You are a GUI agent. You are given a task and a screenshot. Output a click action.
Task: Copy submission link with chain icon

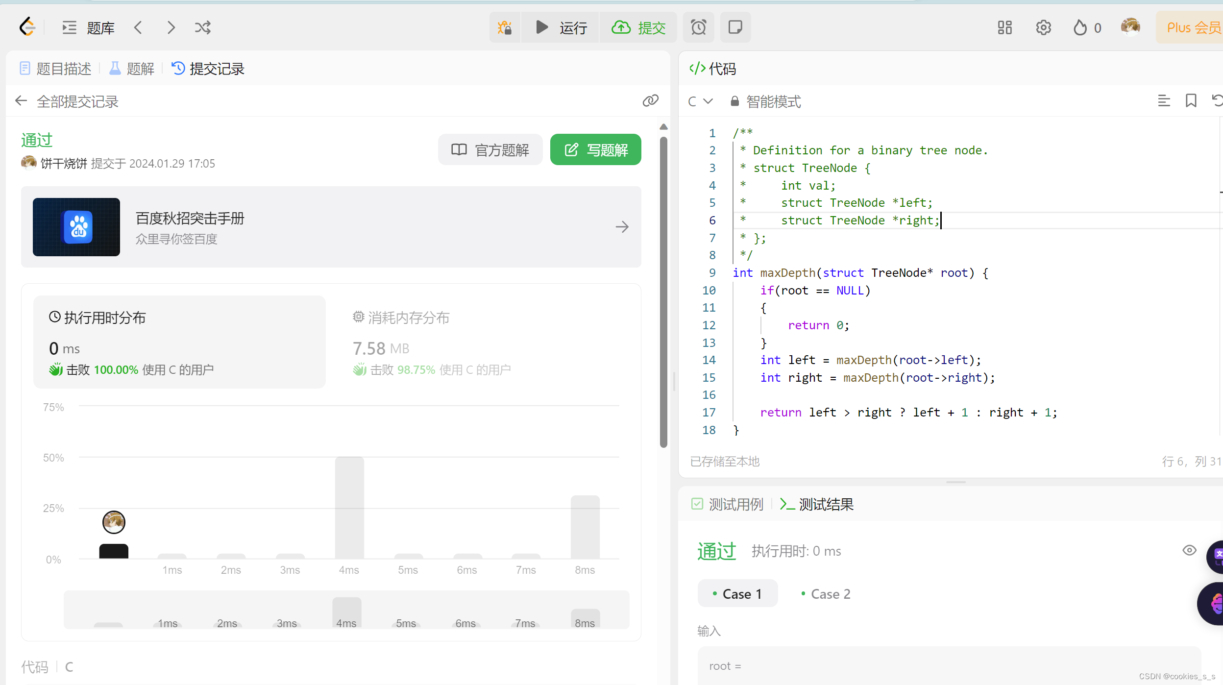650,101
